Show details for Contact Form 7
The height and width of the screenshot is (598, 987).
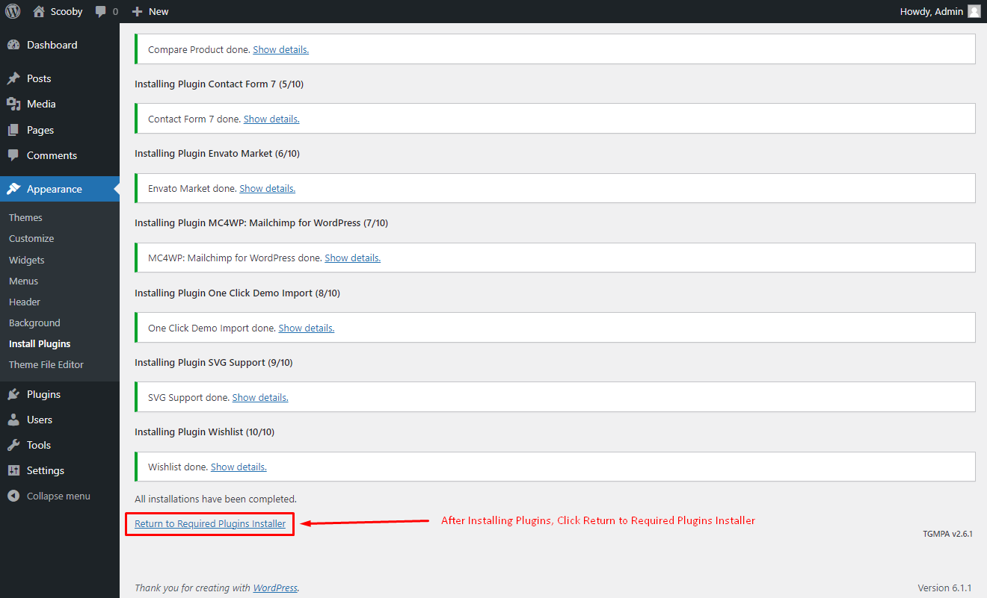(x=271, y=119)
